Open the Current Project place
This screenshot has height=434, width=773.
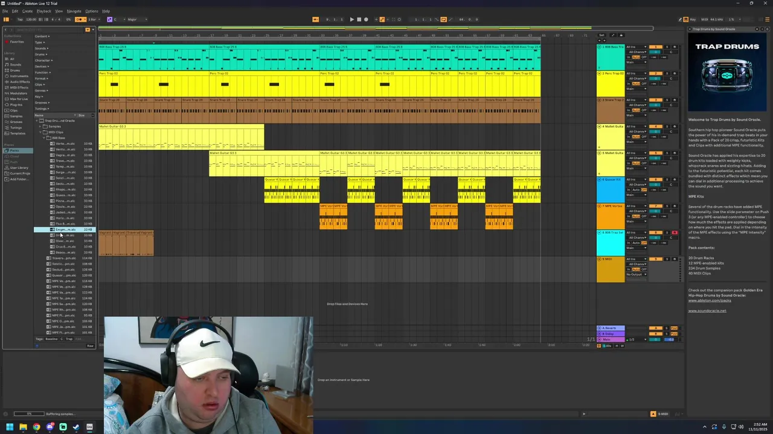[x=19, y=173]
